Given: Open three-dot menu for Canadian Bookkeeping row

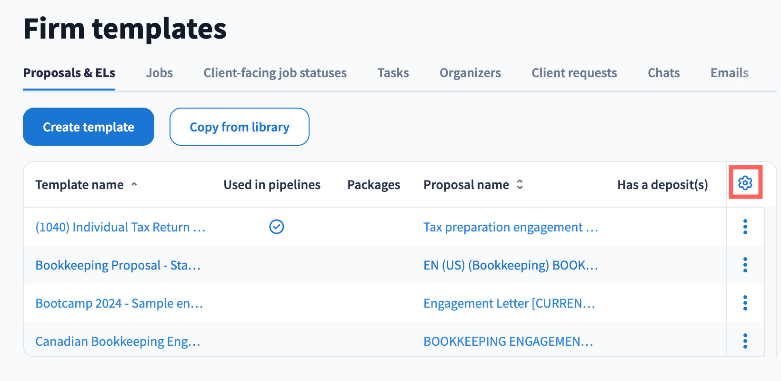Looking at the screenshot, I should point(745,341).
